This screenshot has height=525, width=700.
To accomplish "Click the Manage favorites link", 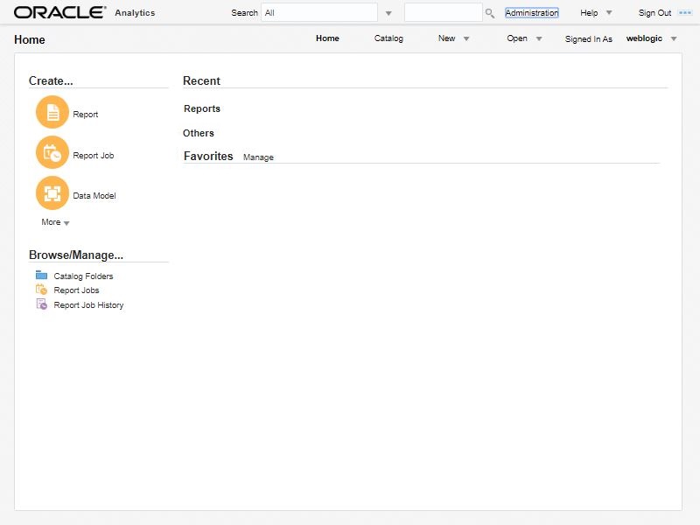I will 258,157.
